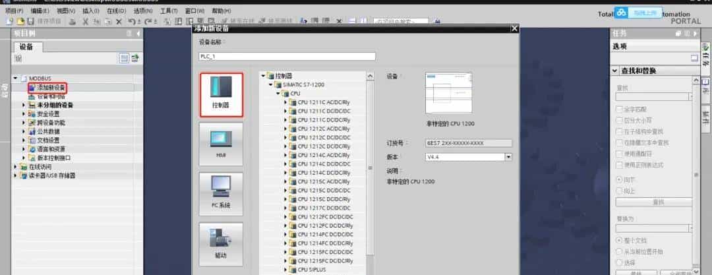The height and width of the screenshot is (275, 712).
Task: Click the options icon in 选项 row
Action: (x=694, y=58)
